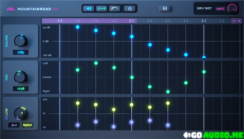
Task: Click the Volume knob
Action: point(21,41)
